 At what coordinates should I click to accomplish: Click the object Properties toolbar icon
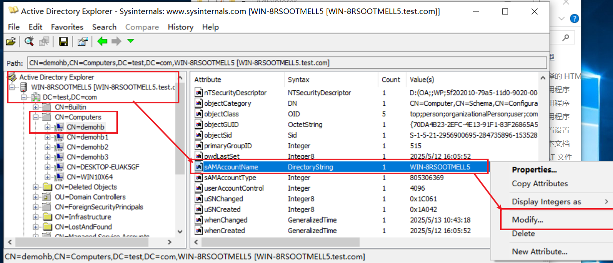coord(82,42)
